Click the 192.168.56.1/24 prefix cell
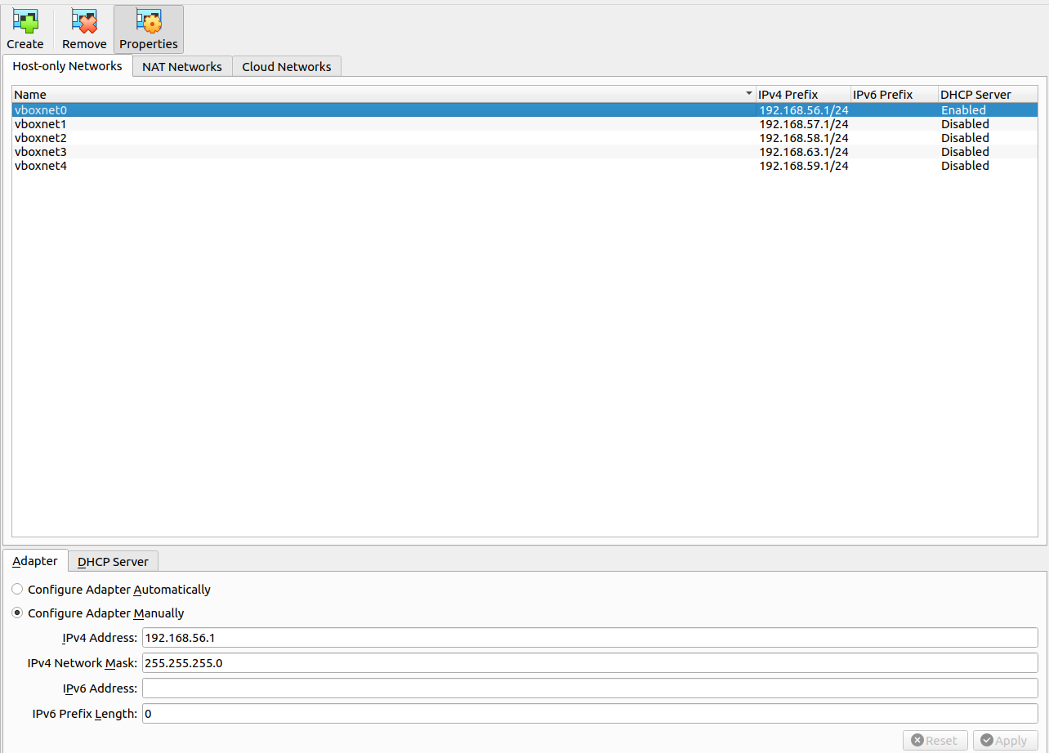Image resolution: width=1049 pixels, height=753 pixels. click(804, 110)
